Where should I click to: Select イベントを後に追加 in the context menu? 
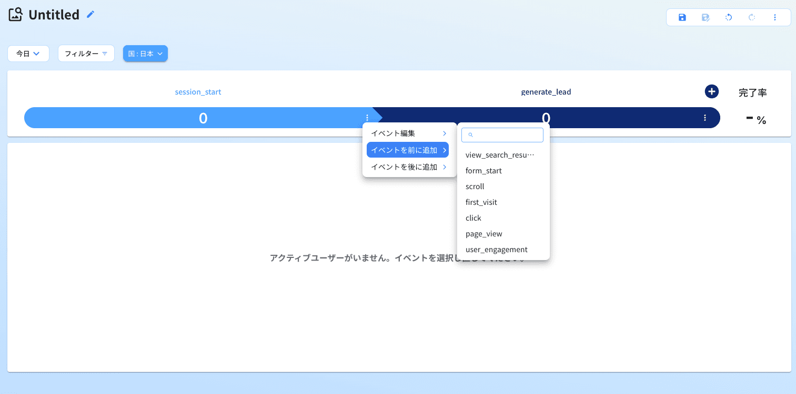407,167
